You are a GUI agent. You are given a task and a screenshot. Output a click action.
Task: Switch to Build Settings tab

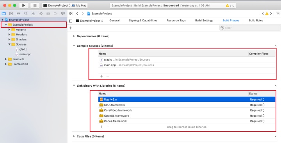tap(204, 21)
